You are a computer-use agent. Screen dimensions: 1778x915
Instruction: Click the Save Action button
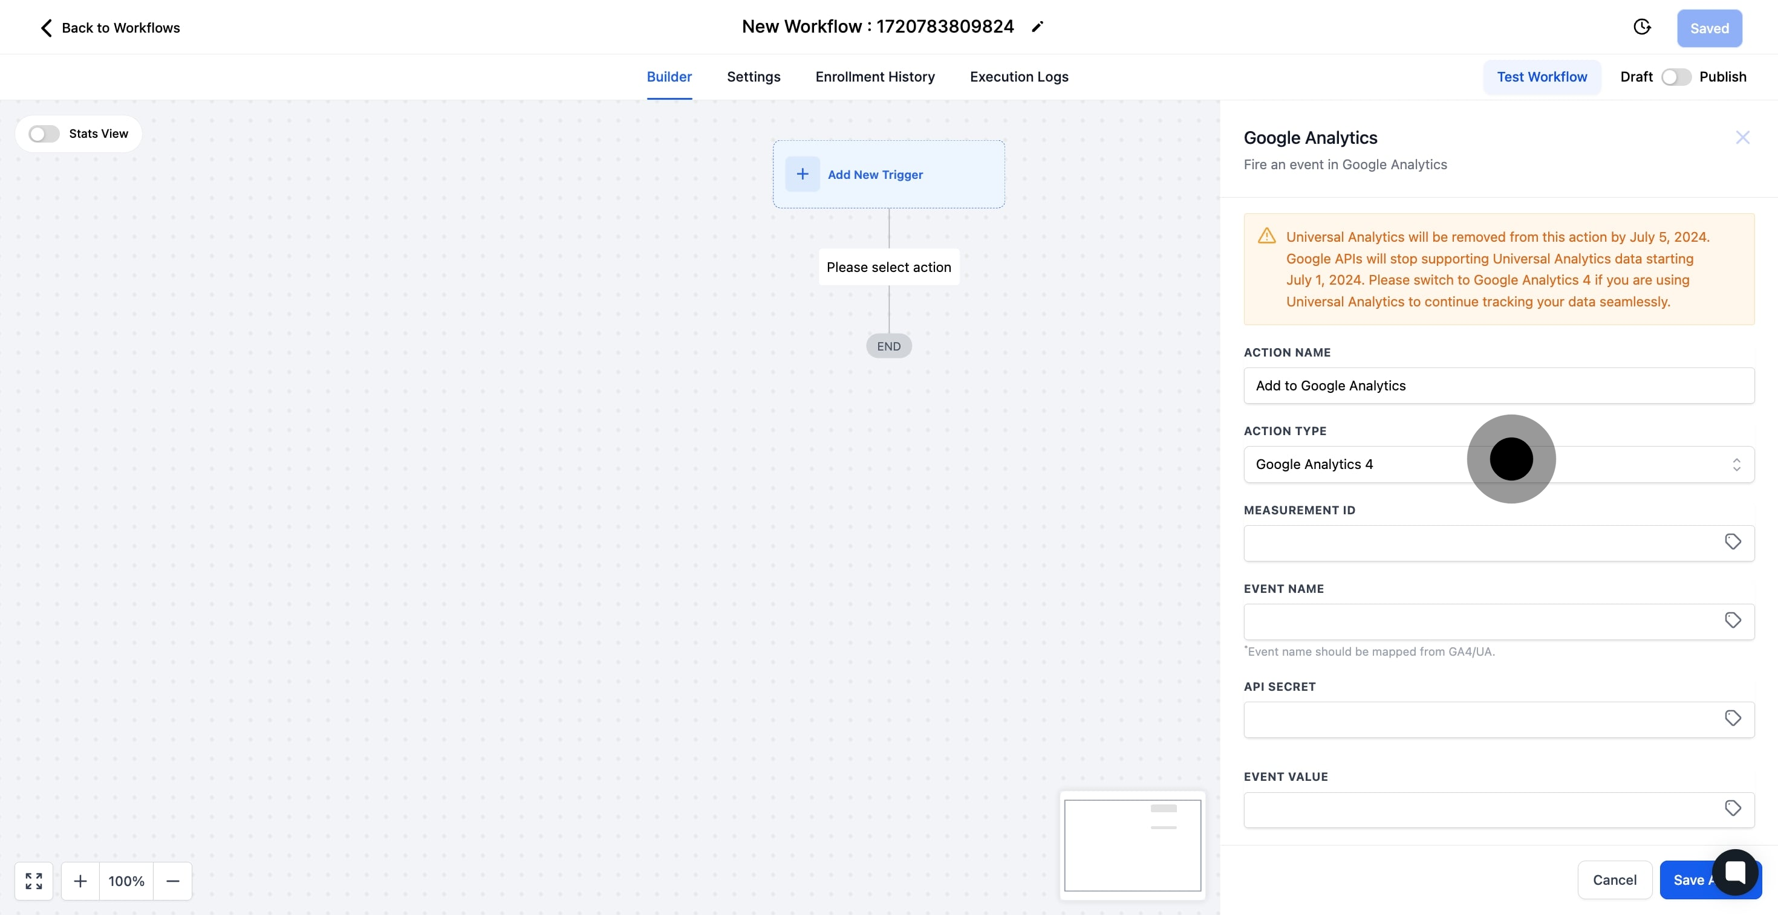pyautogui.click(x=1710, y=880)
